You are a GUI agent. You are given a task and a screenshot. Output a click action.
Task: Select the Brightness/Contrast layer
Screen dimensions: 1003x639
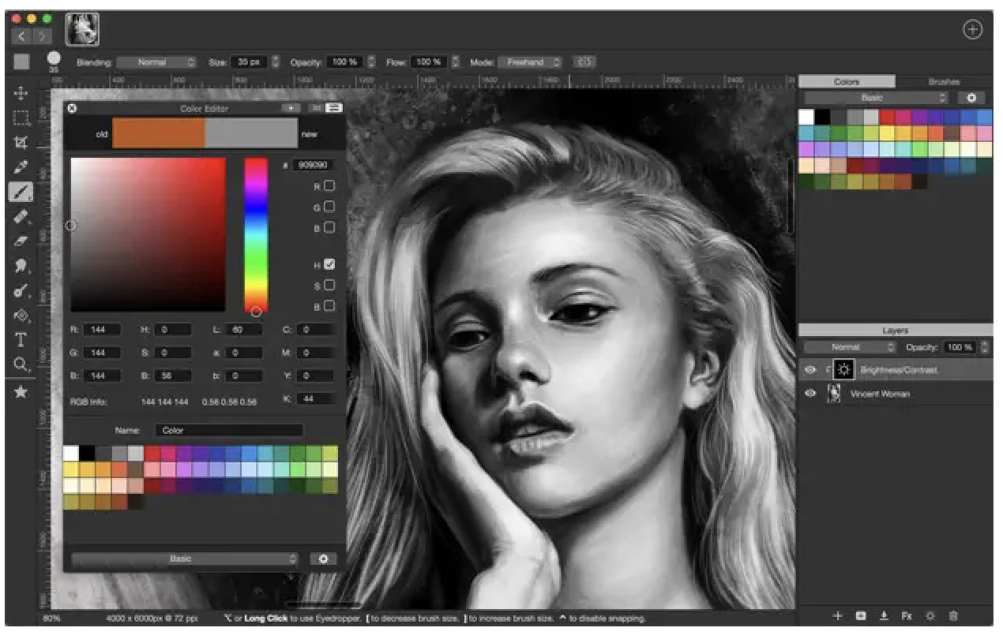[x=896, y=370]
